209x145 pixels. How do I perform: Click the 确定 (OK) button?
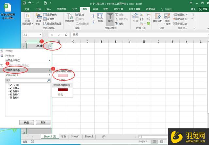(26, 123)
